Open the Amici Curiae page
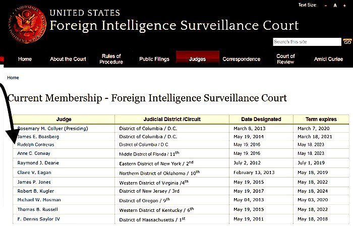Screen dimensions: 353x229 328,59
